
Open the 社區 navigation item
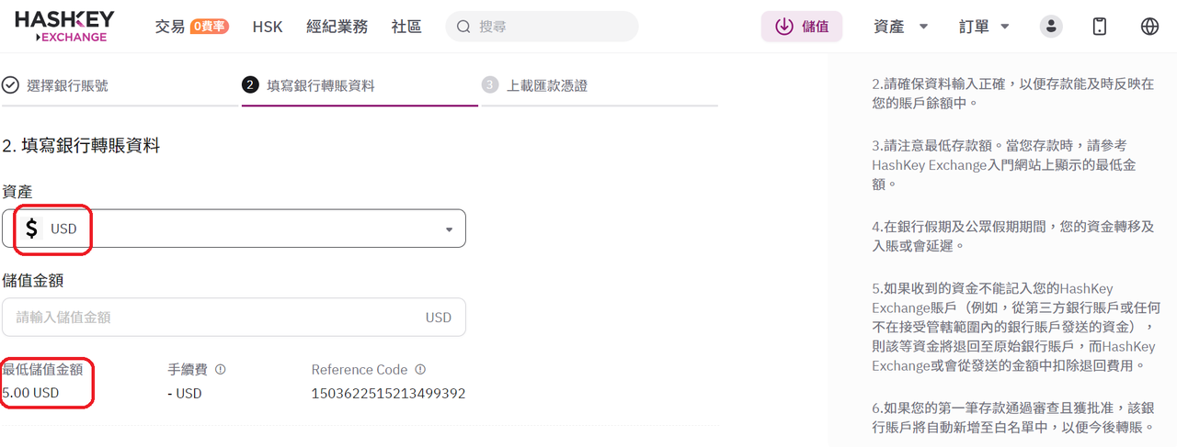click(406, 27)
